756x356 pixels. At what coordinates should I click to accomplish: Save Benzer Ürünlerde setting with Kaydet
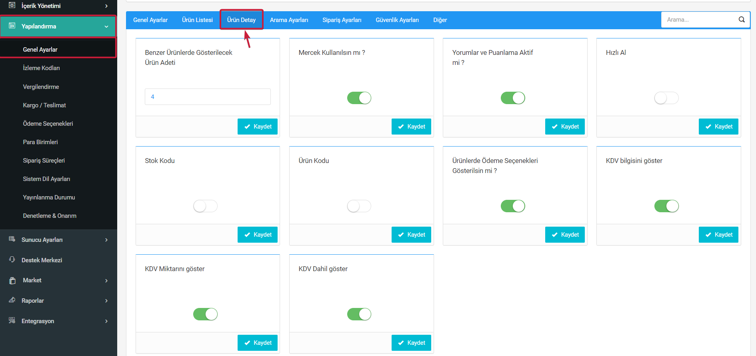tap(258, 127)
